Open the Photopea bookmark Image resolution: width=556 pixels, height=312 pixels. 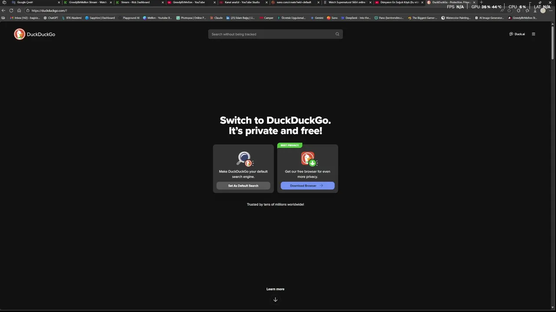point(191,18)
